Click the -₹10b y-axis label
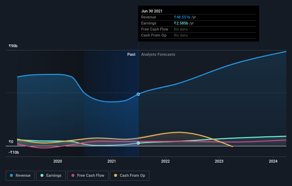The height and width of the screenshot is (186, 292). [x=14, y=152]
